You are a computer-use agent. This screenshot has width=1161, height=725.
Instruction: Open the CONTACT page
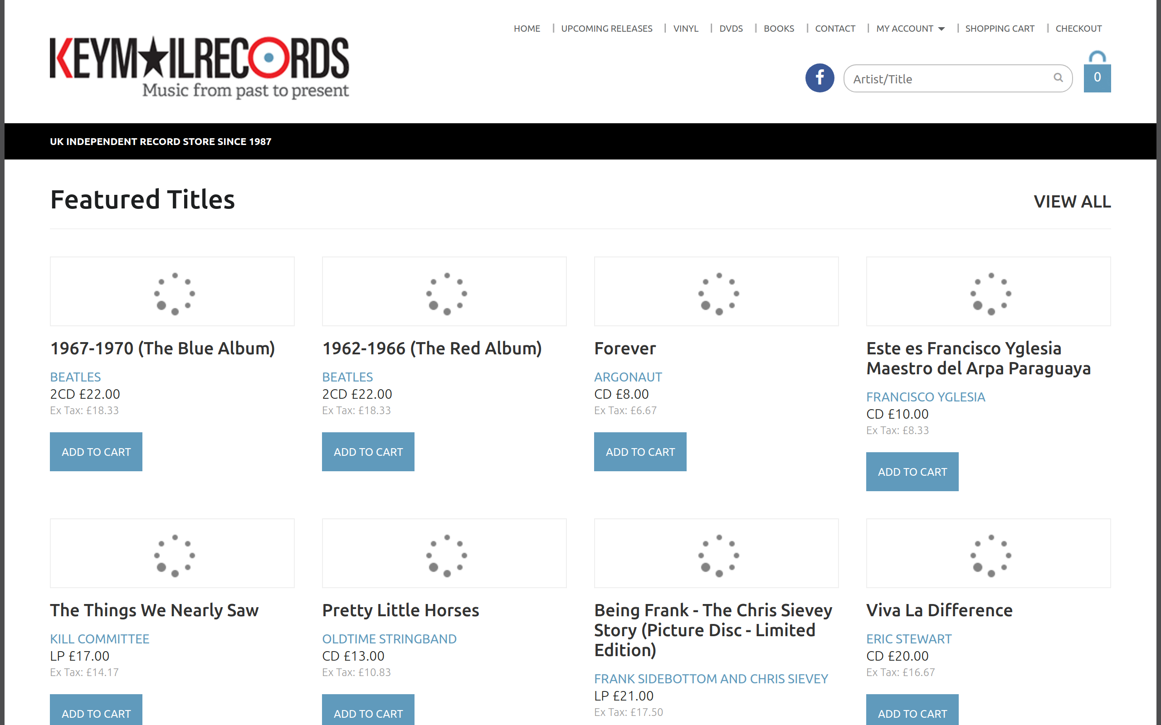point(835,28)
